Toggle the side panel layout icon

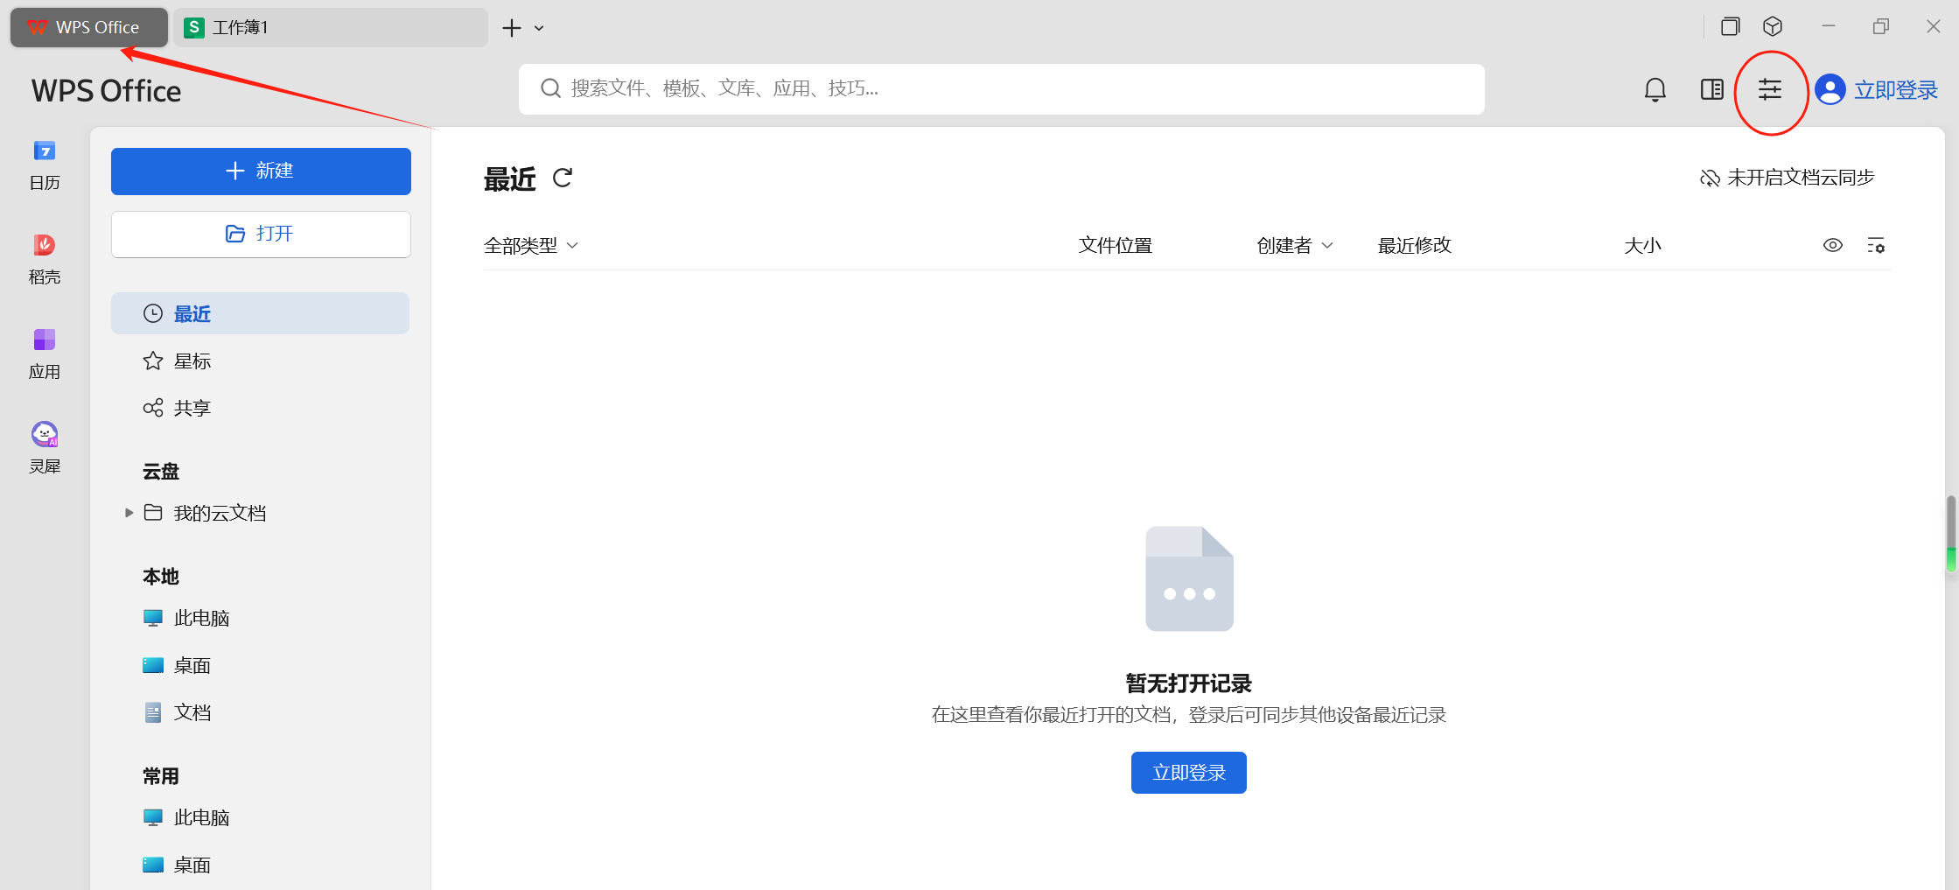(1711, 89)
